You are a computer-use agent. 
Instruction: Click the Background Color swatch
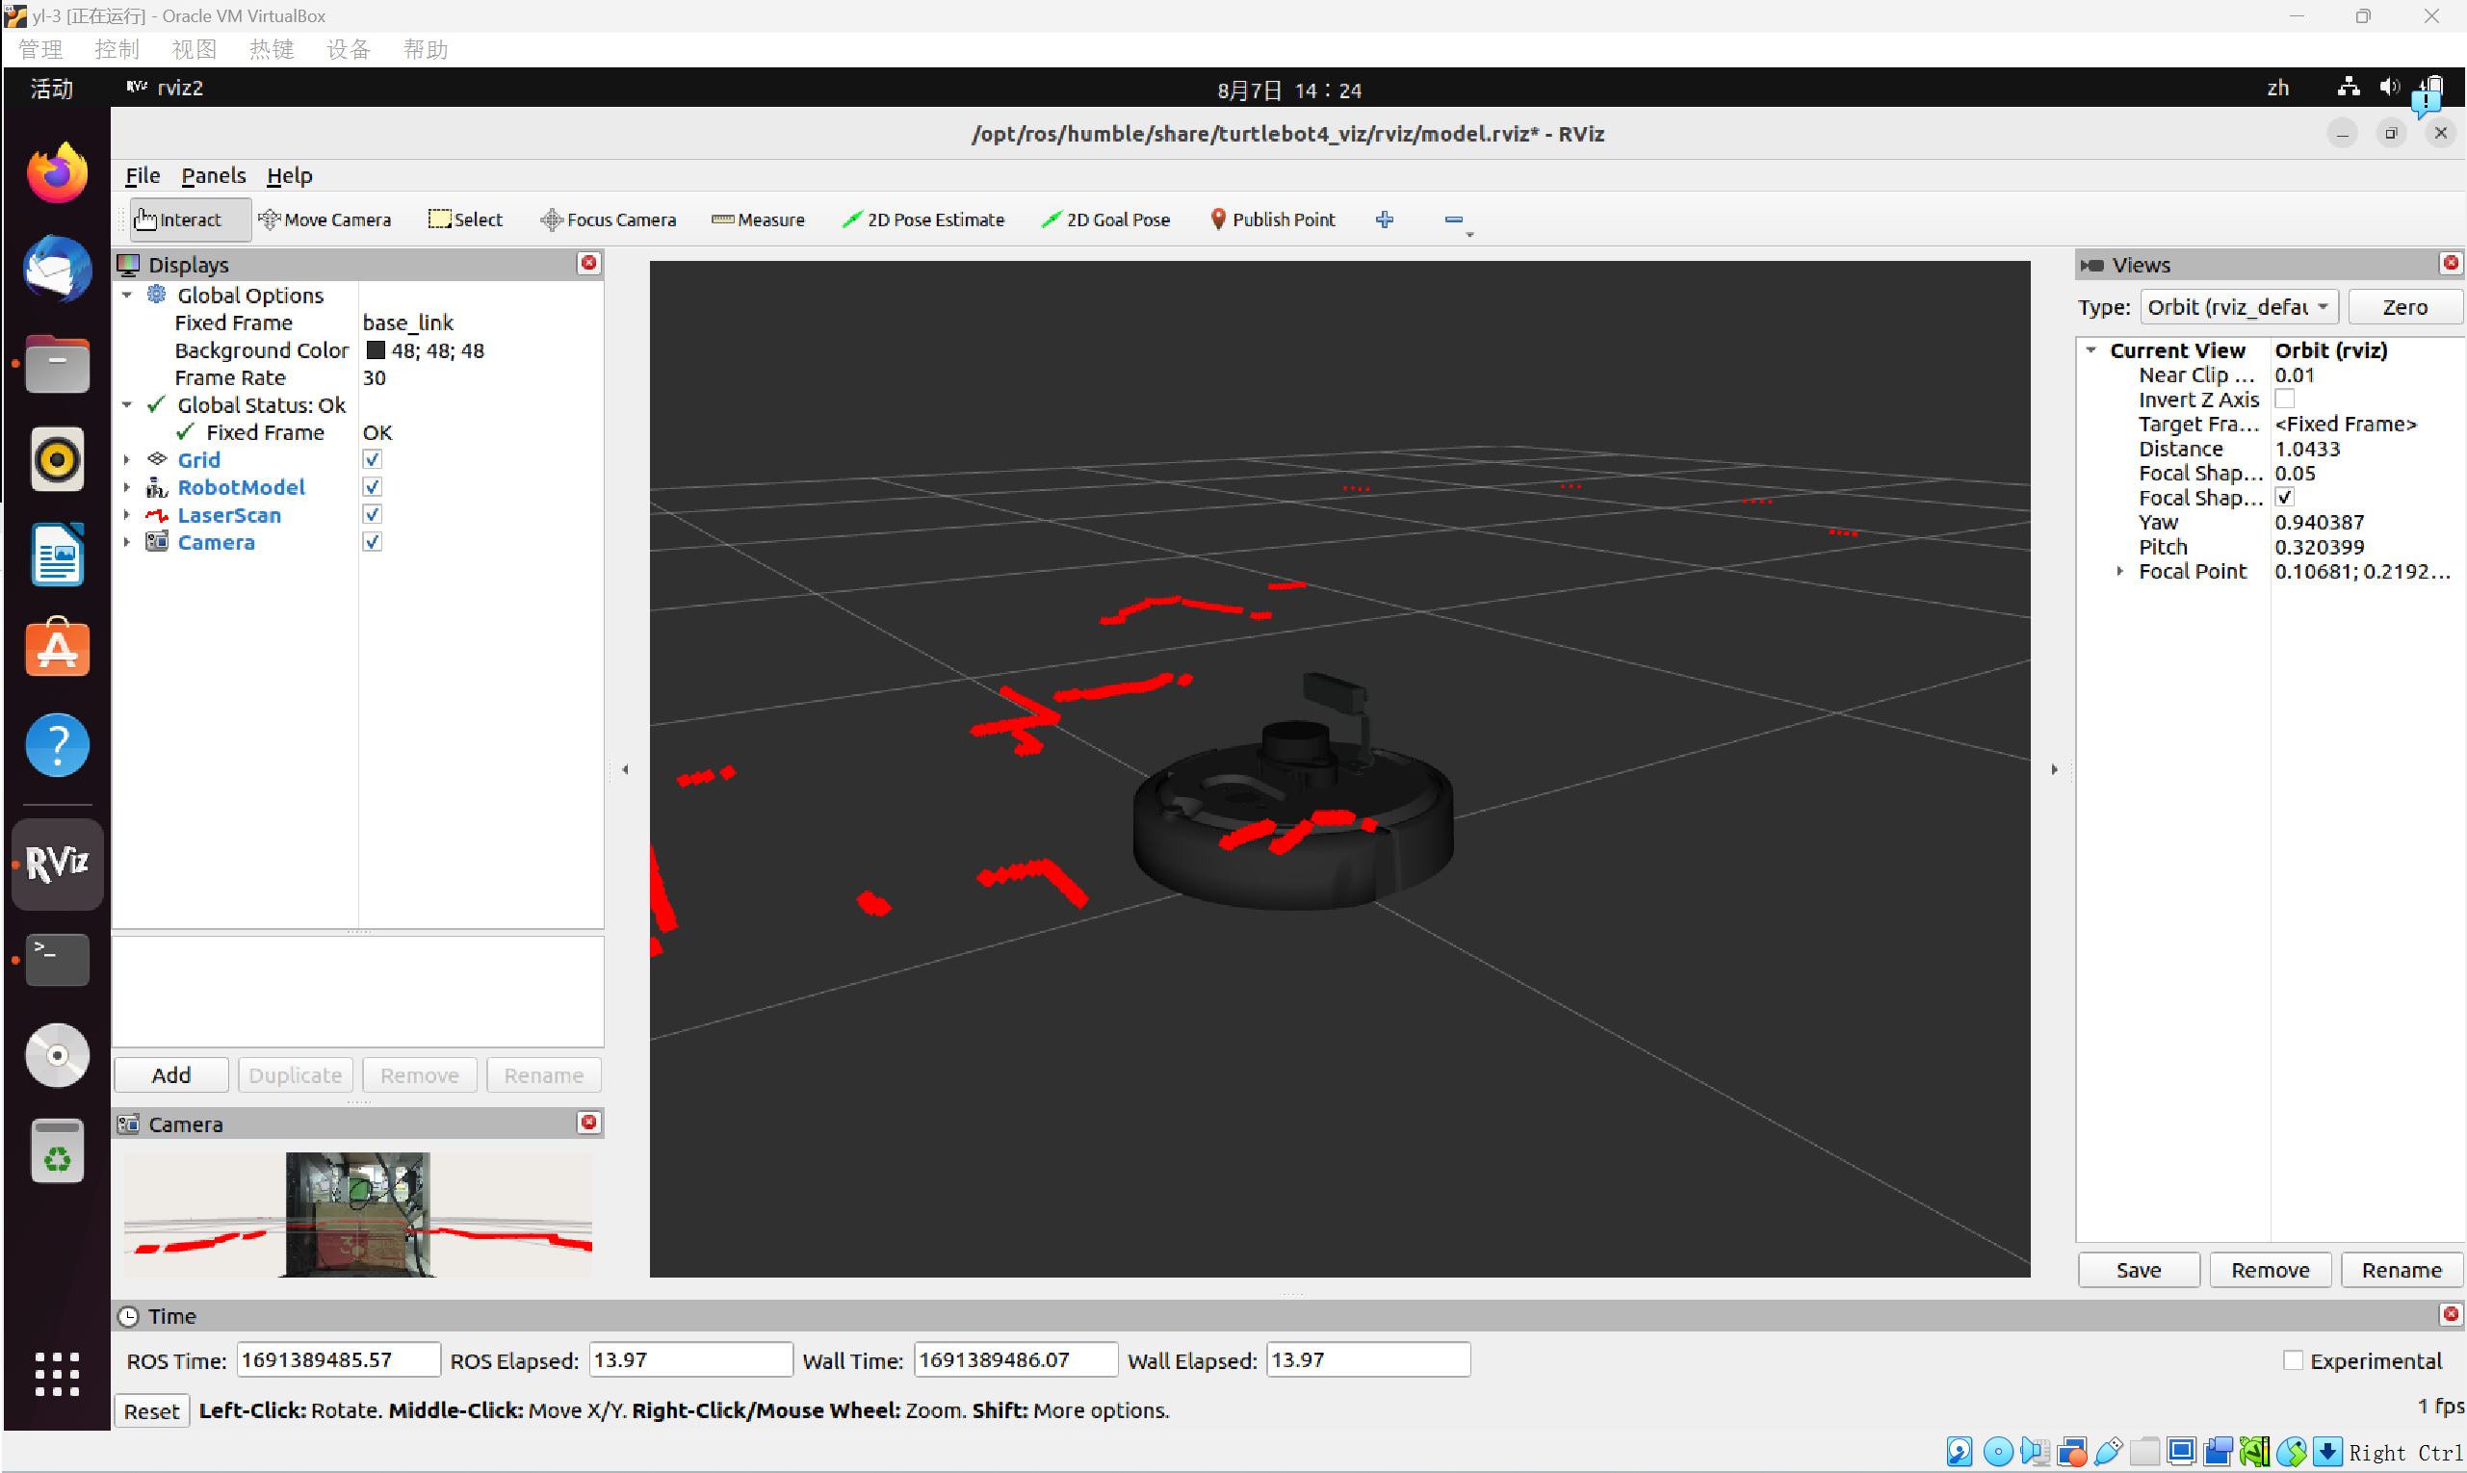click(376, 350)
